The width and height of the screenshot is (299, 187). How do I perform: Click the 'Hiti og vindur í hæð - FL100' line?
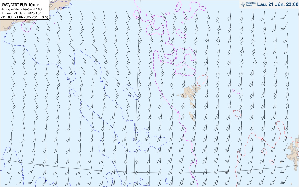(21, 9)
